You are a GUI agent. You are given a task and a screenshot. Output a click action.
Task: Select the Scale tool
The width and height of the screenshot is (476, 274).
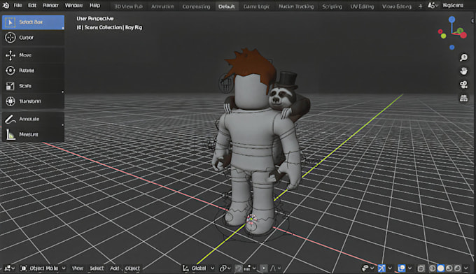(33, 86)
